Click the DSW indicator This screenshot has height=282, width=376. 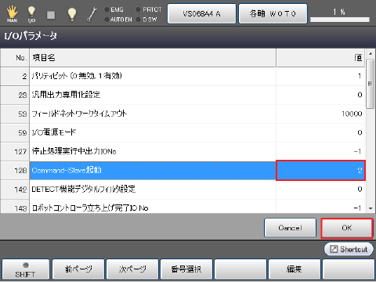[146, 20]
